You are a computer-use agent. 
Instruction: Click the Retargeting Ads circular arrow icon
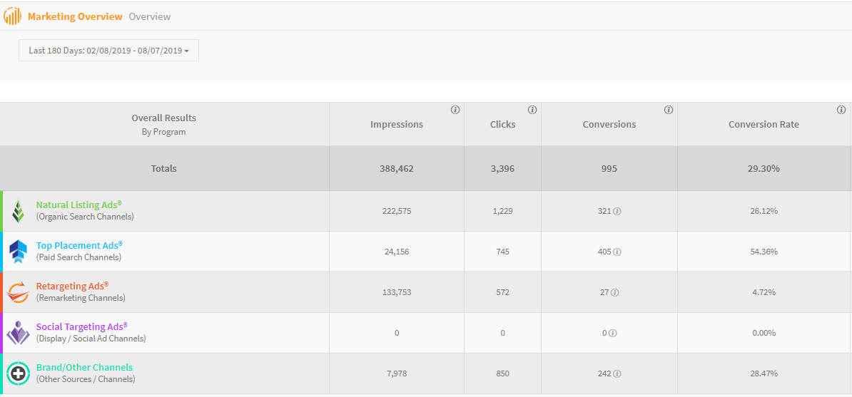(19, 292)
